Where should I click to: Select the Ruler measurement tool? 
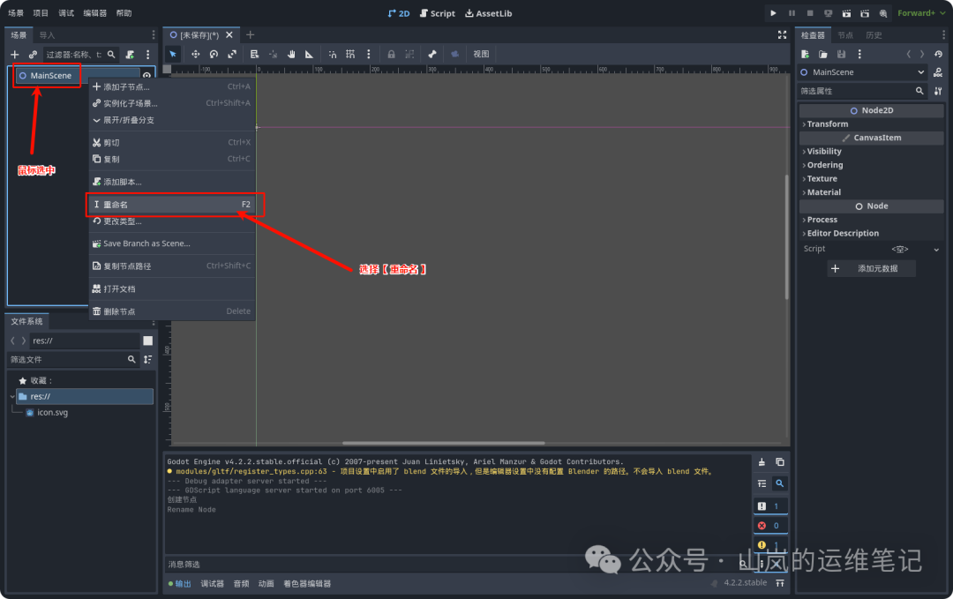coord(309,55)
